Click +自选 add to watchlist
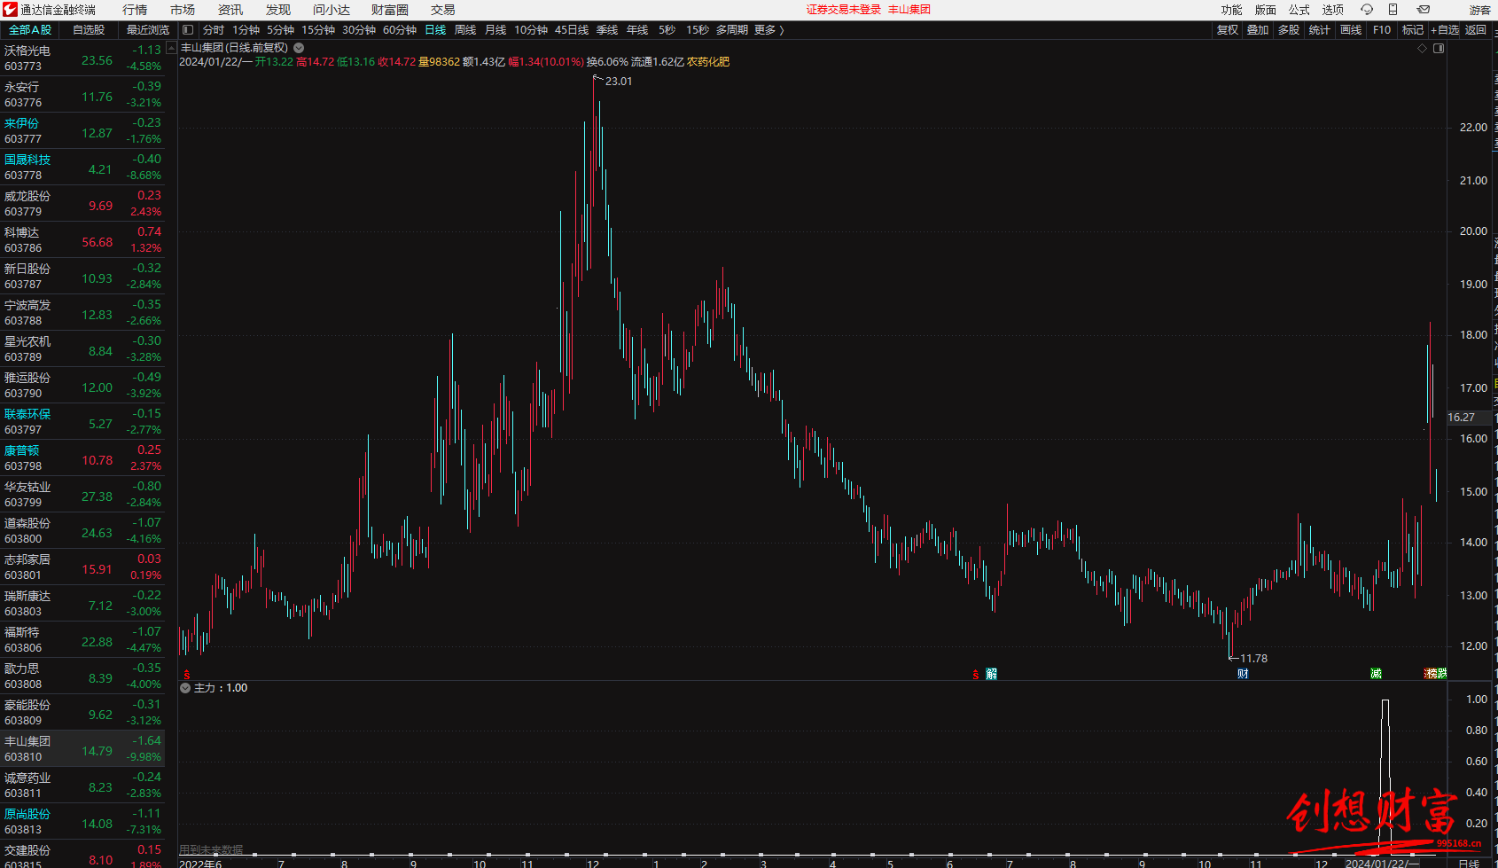The image size is (1498, 868). point(1445,30)
